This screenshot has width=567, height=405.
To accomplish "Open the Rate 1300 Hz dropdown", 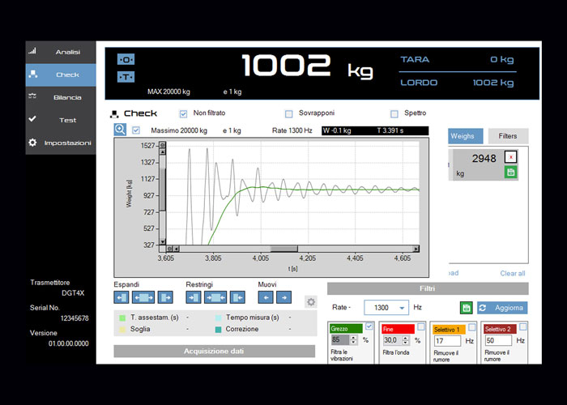I will 403,309.
